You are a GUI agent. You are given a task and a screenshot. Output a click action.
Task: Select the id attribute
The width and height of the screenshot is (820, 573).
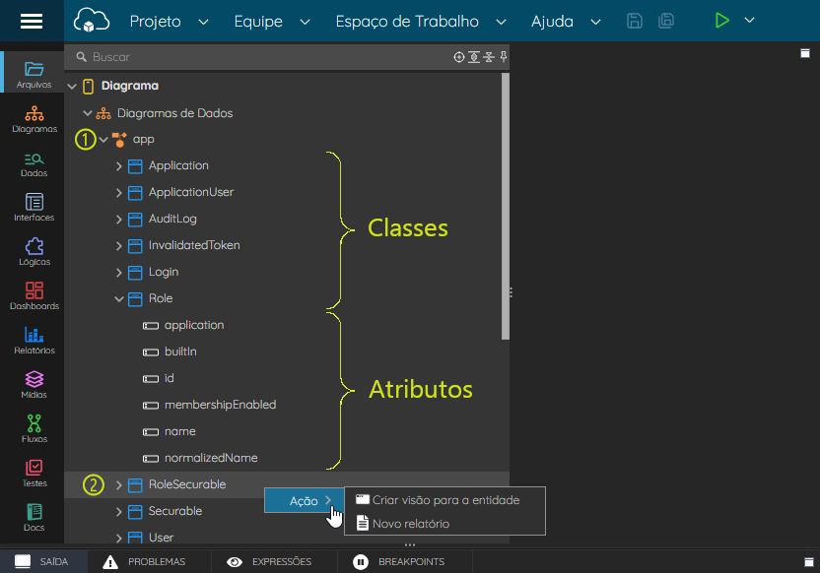coord(169,378)
